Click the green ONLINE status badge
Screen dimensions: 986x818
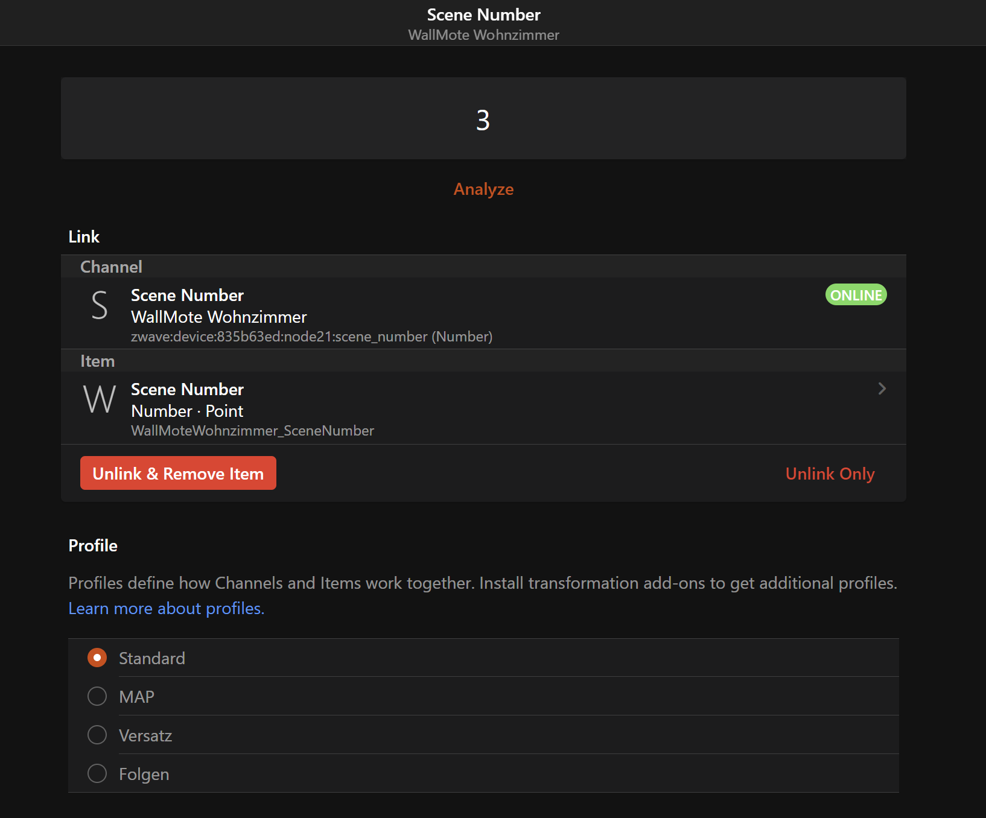pos(855,295)
